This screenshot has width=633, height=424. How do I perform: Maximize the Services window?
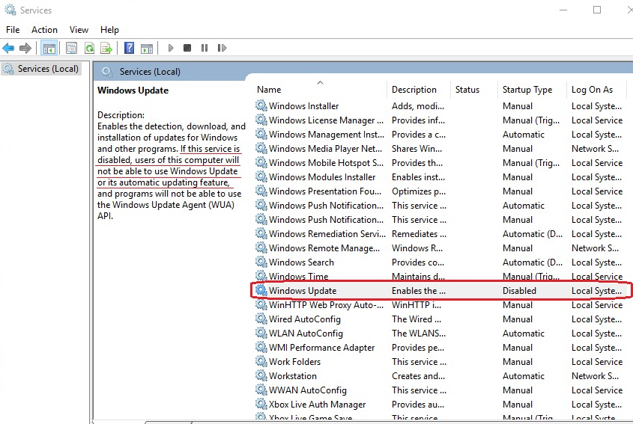[x=597, y=10]
